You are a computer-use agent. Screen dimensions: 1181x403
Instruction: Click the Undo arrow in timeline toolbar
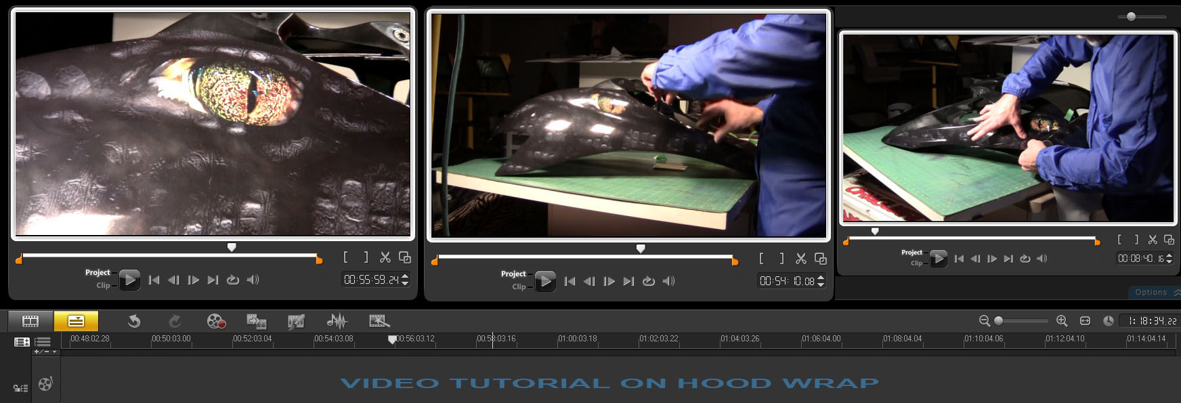pos(134,321)
